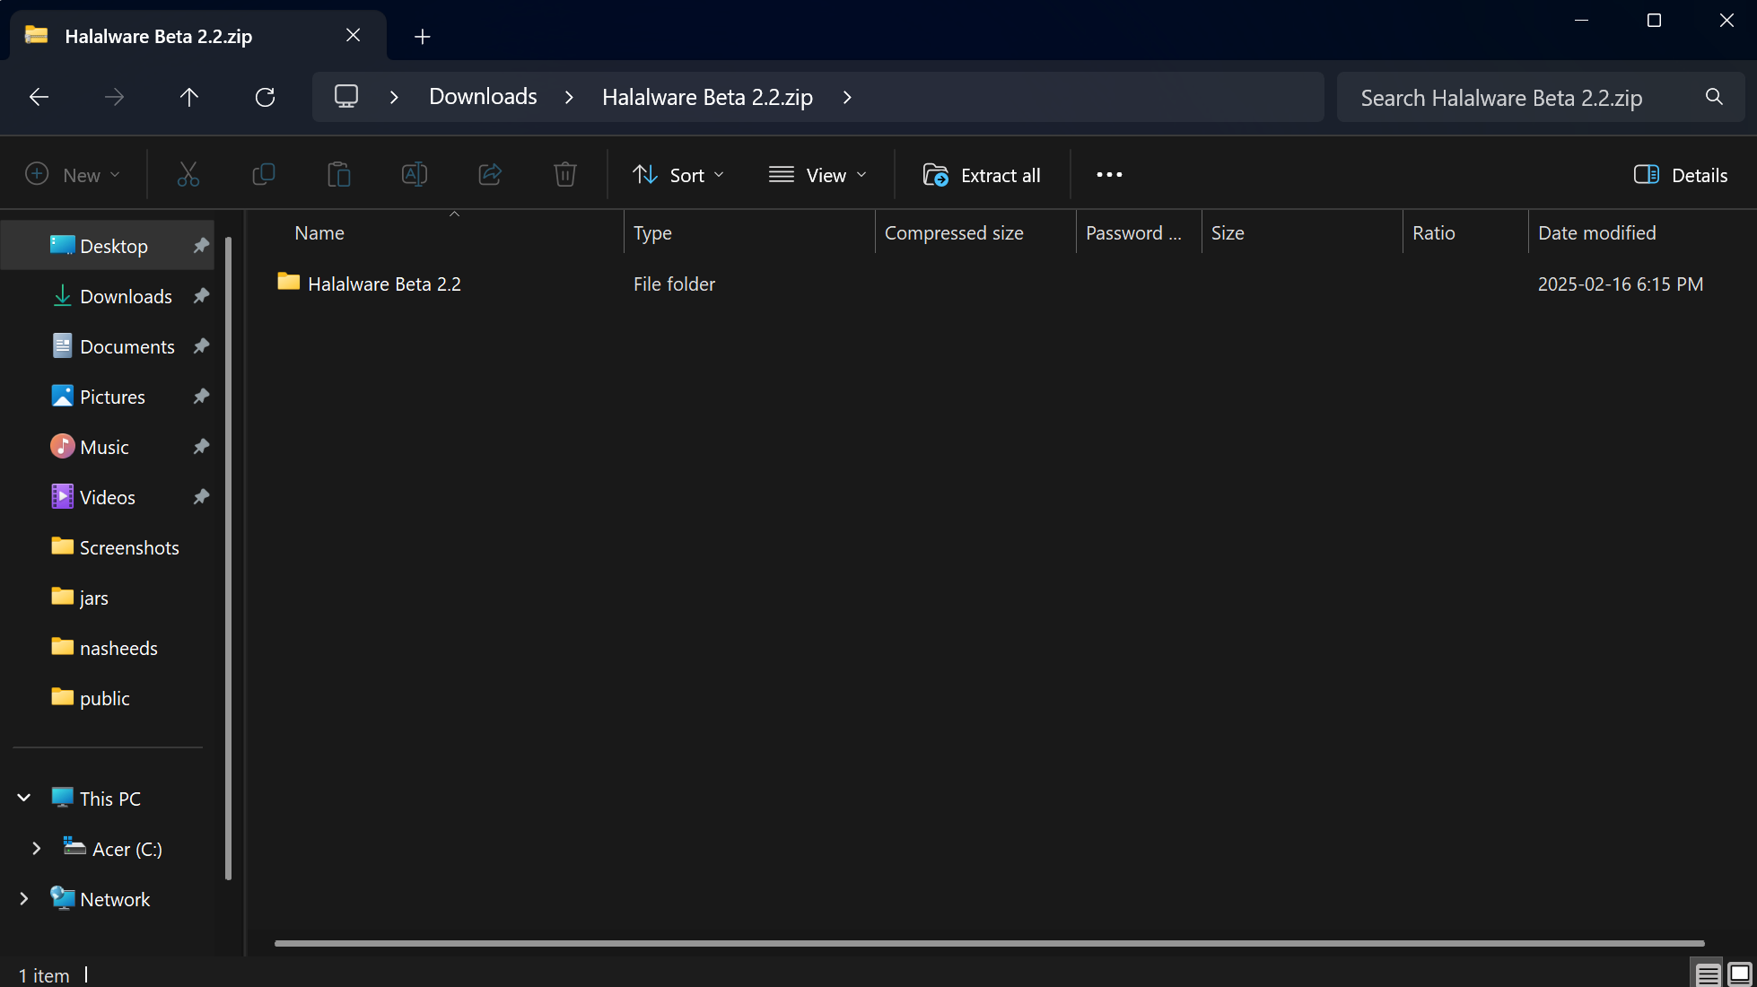Click the Delete trash icon
The height and width of the screenshot is (987, 1757).
click(564, 174)
